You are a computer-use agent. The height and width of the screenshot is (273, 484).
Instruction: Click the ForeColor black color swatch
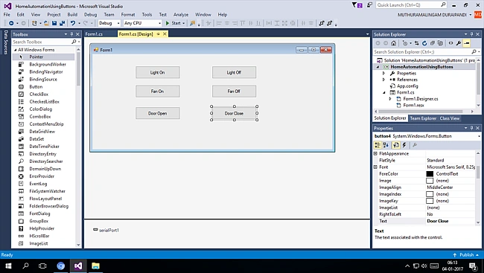(430, 174)
